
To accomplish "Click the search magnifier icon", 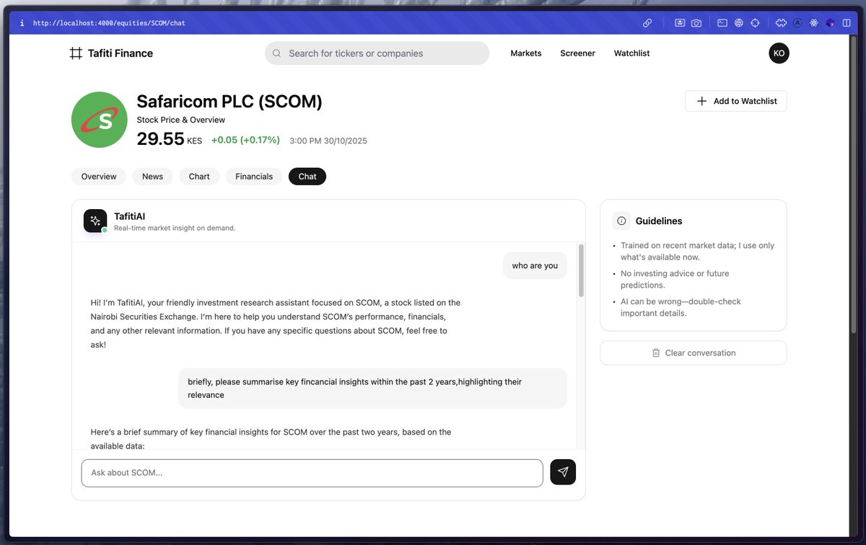I will pyautogui.click(x=277, y=53).
